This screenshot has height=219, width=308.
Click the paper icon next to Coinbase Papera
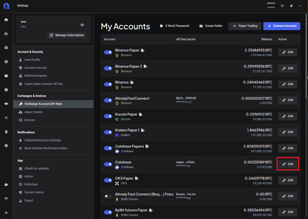click(x=147, y=146)
